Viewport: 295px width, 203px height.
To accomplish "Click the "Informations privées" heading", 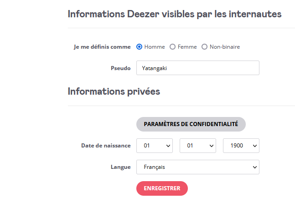I will pos(114,91).
